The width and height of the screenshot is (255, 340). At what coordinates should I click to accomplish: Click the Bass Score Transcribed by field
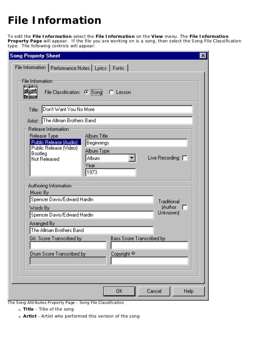coord(150,245)
